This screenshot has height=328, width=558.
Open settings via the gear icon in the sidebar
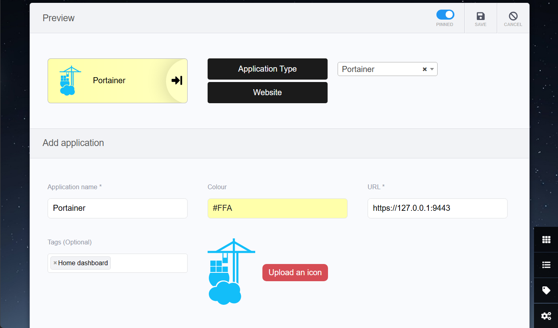[x=546, y=316]
